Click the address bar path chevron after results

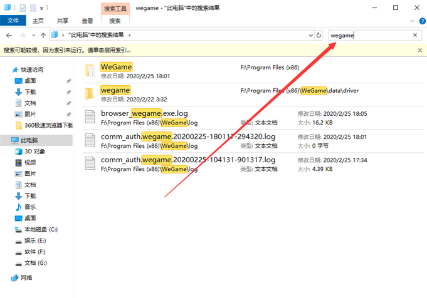click(129, 35)
